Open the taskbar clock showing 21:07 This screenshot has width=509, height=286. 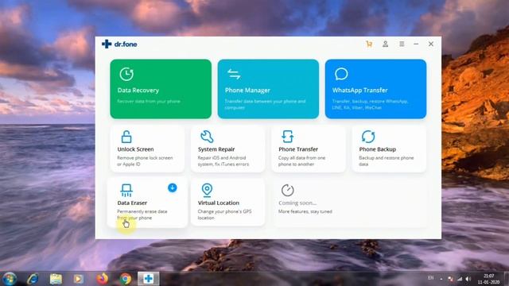click(x=488, y=279)
